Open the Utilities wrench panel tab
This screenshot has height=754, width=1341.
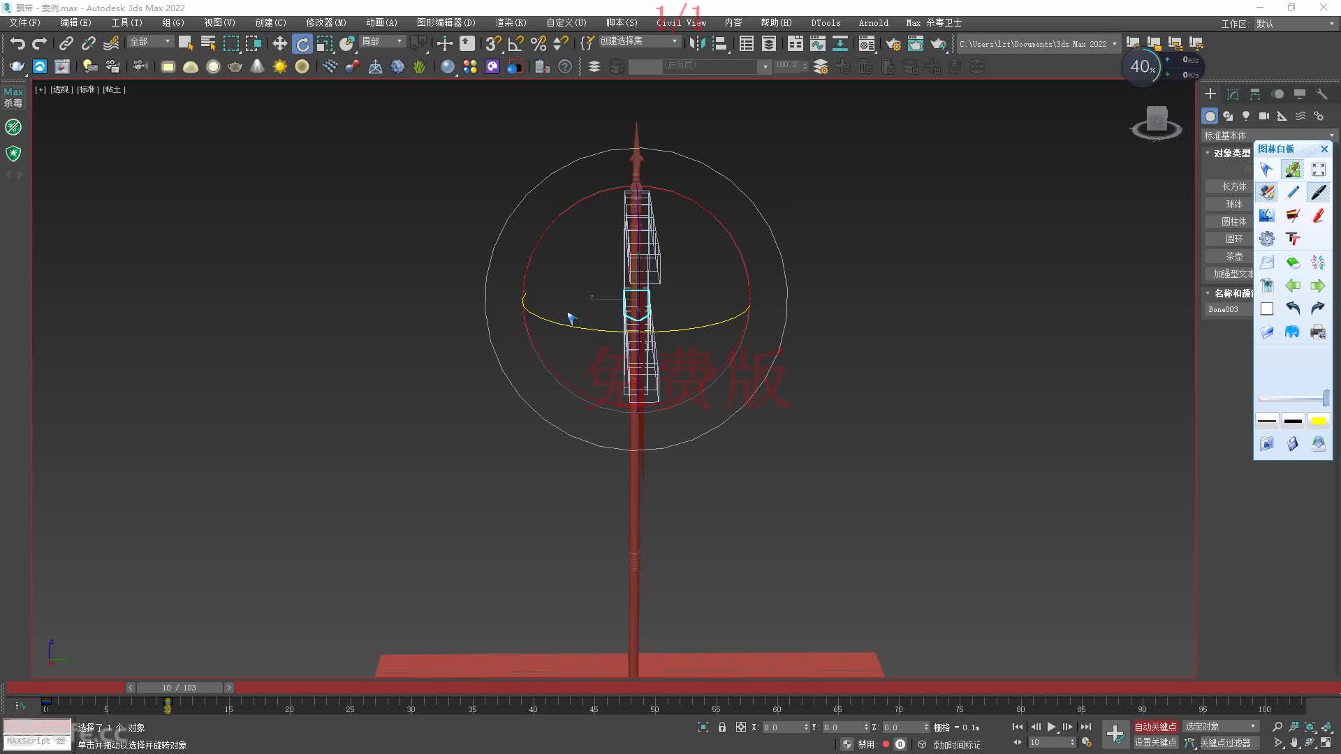tap(1321, 94)
